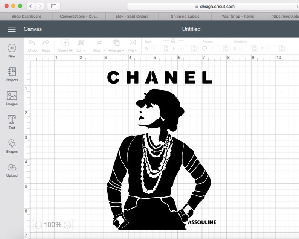Screen dimensions: 299x239
Task: Click the Safari forward button
Action: tap(40, 6)
